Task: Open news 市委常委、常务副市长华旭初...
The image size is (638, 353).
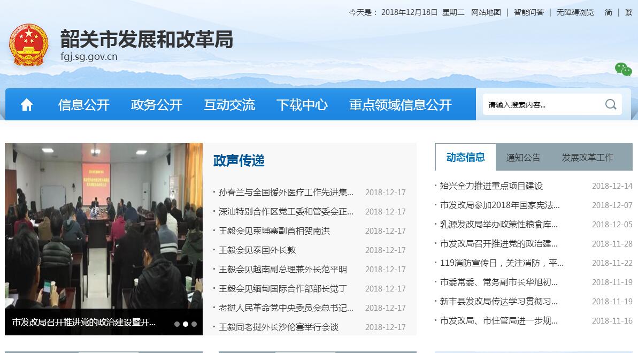Action: click(499, 282)
